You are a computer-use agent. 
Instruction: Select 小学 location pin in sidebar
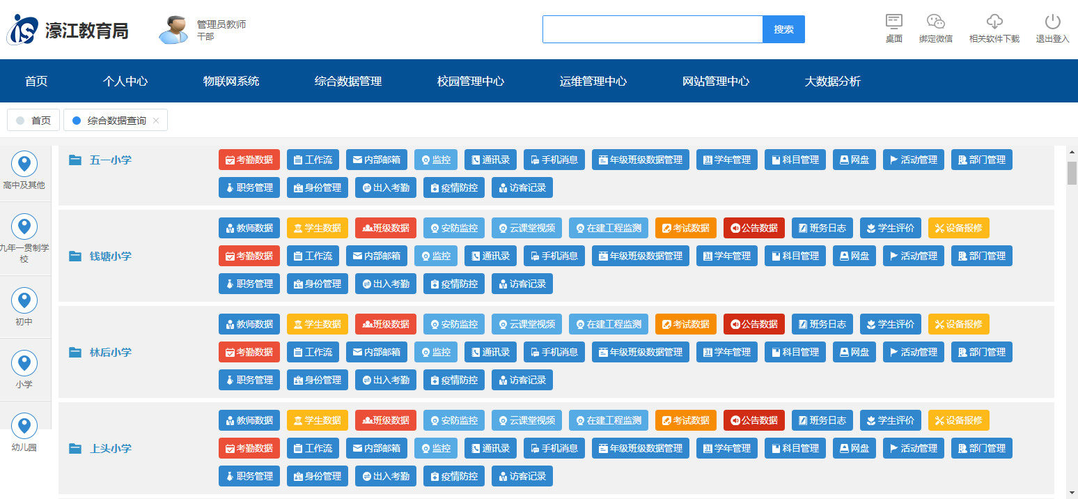[24, 363]
